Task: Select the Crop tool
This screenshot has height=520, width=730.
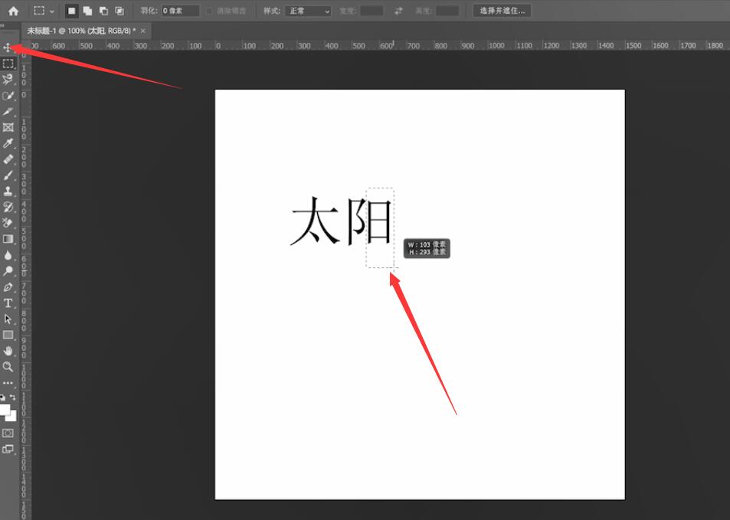Action: (x=8, y=111)
